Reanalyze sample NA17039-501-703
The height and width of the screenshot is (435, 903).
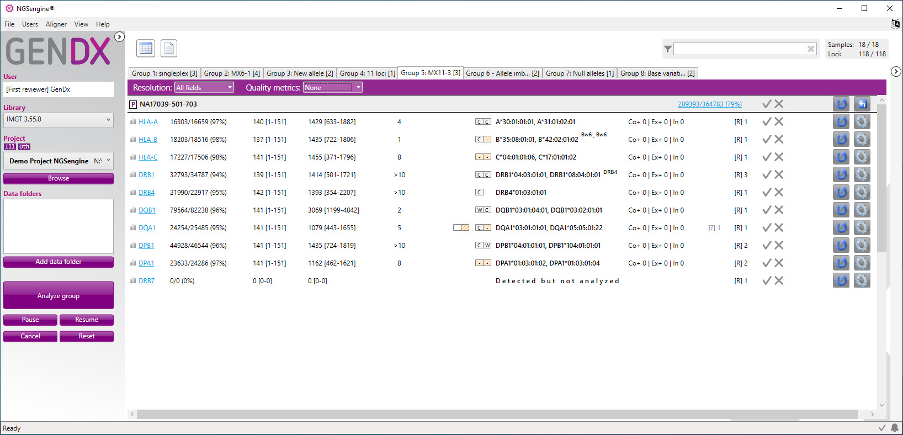pyautogui.click(x=841, y=104)
